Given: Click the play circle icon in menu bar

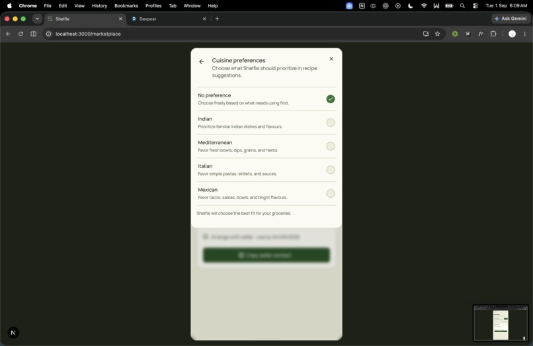Looking at the screenshot, I should tap(398, 6).
